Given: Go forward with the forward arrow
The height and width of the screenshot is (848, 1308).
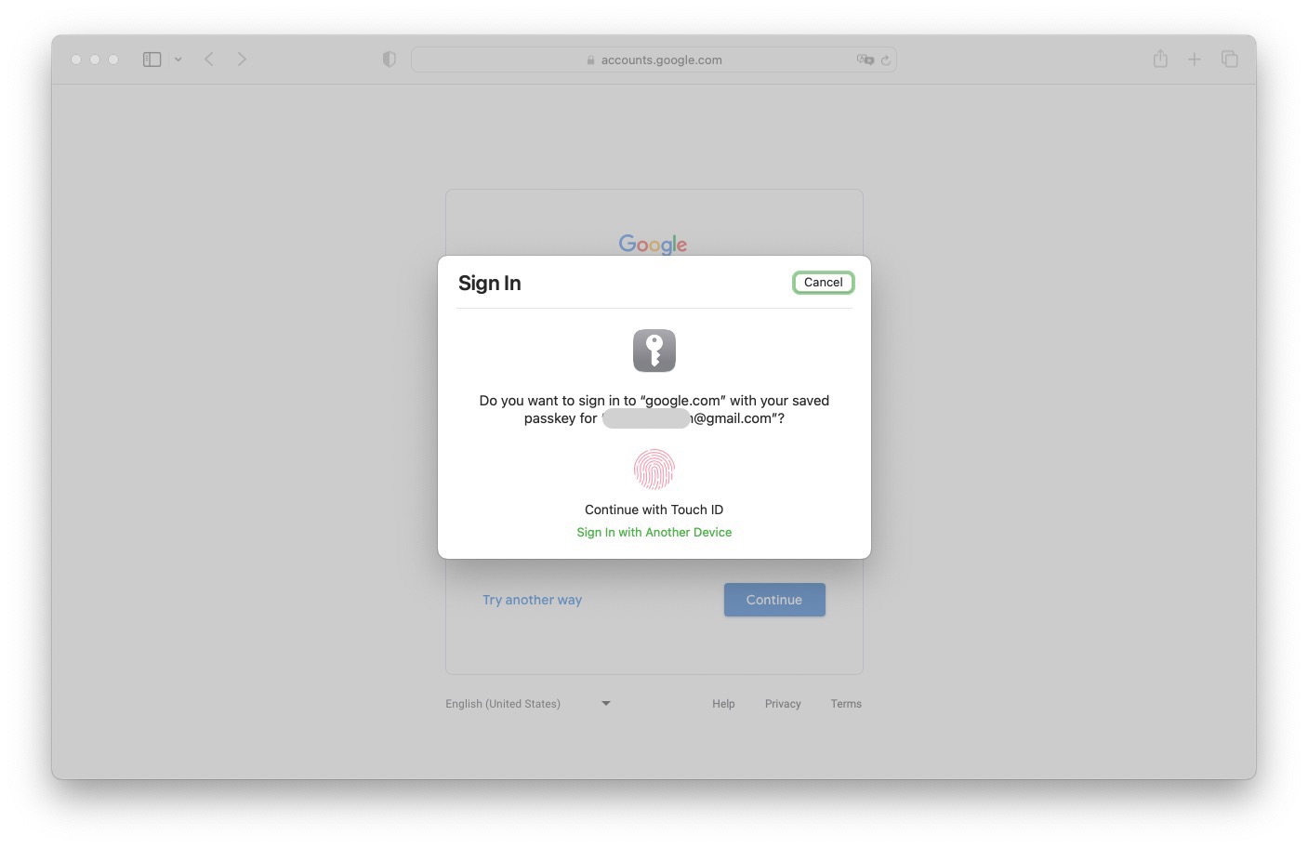Looking at the screenshot, I should 242,60.
